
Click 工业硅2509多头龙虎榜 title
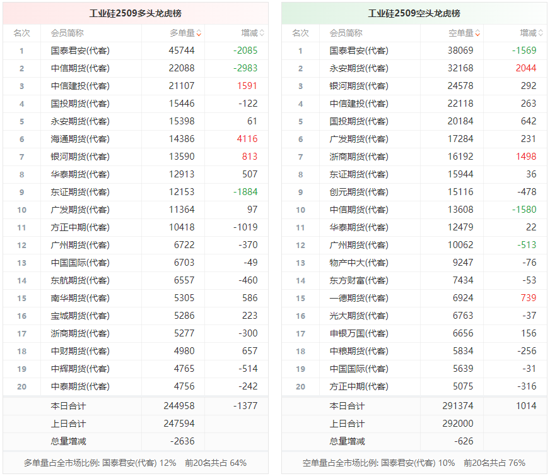(136, 13)
